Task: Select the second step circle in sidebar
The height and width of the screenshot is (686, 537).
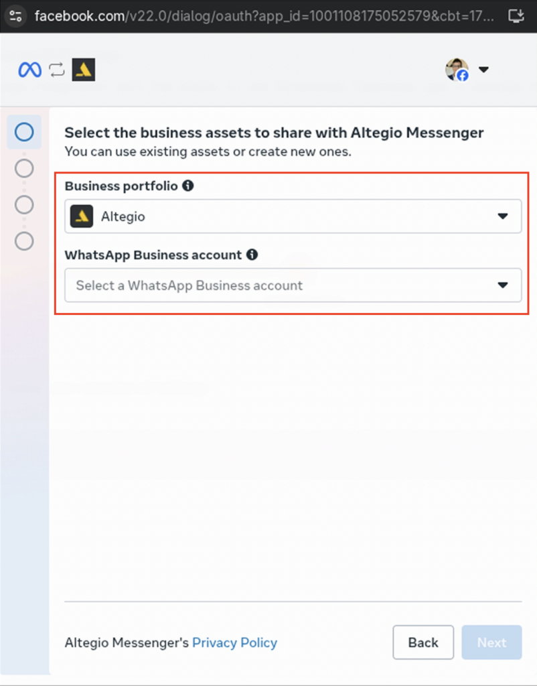Action: click(x=24, y=168)
